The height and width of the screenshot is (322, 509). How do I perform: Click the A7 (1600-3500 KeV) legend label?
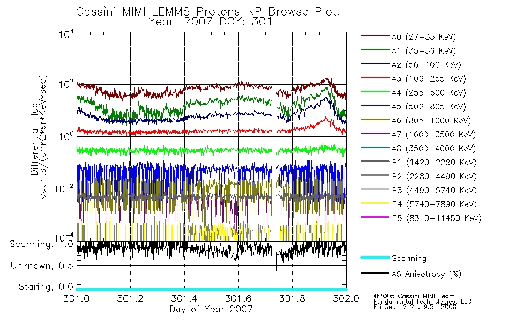pyautogui.click(x=433, y=135)
